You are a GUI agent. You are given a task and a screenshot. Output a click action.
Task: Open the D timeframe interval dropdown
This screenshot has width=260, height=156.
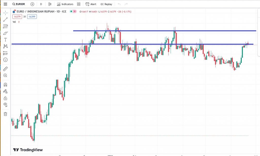click(x=41, y=4)
